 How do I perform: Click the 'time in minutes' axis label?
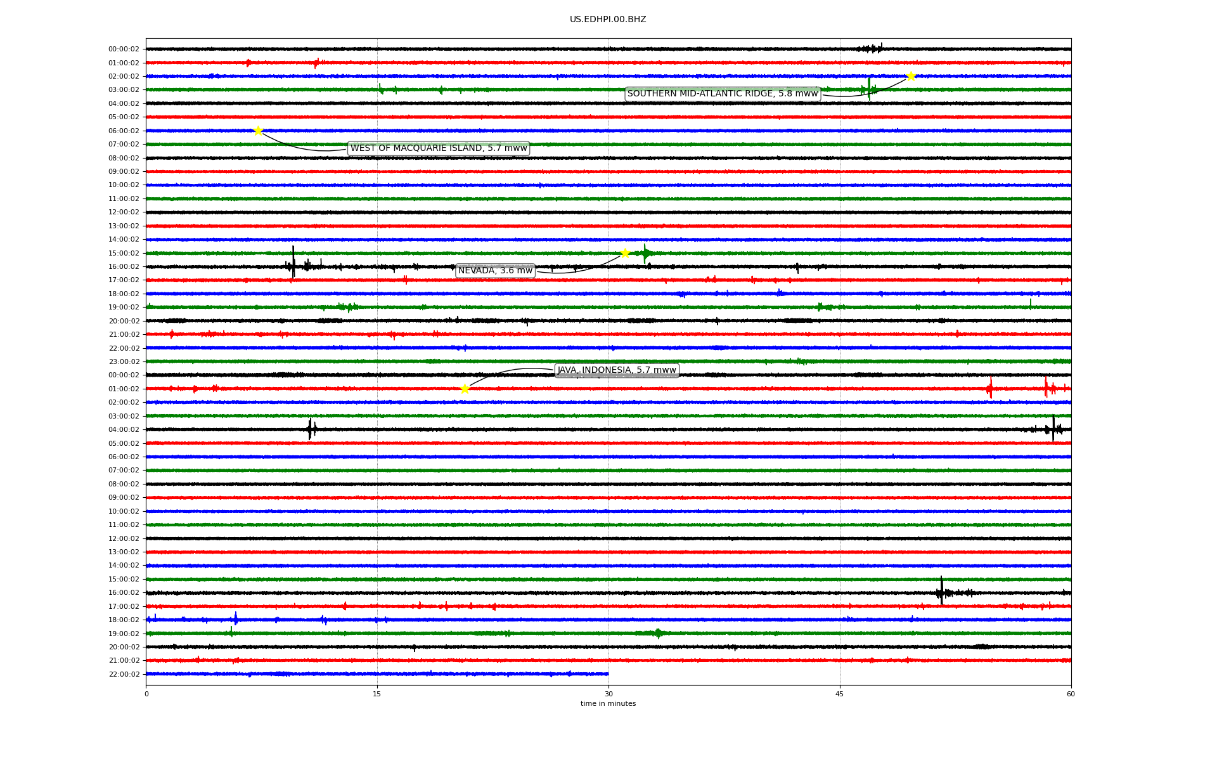607,703
